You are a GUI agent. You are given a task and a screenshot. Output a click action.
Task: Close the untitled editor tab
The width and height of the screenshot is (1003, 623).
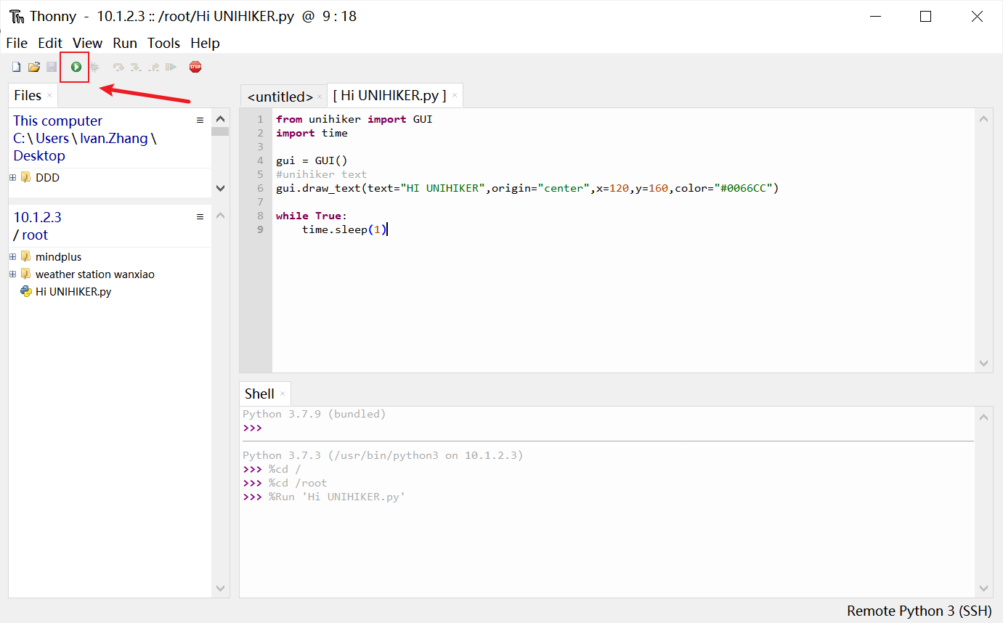point(318,96)
